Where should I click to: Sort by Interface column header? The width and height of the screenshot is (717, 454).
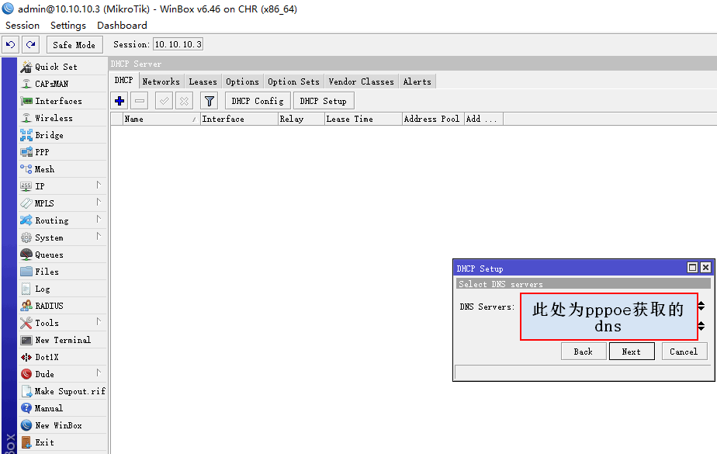pos(239,119)
